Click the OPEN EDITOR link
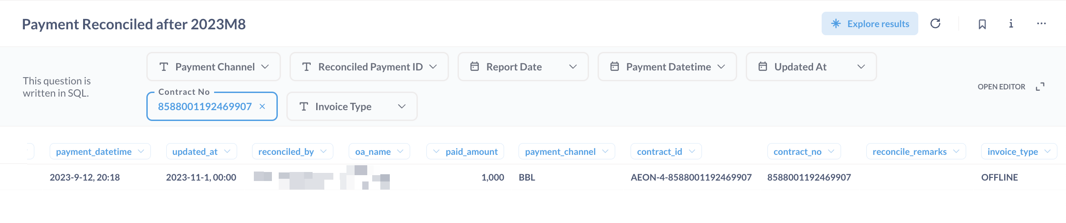1066x223 pixels. pos(1001,87)
